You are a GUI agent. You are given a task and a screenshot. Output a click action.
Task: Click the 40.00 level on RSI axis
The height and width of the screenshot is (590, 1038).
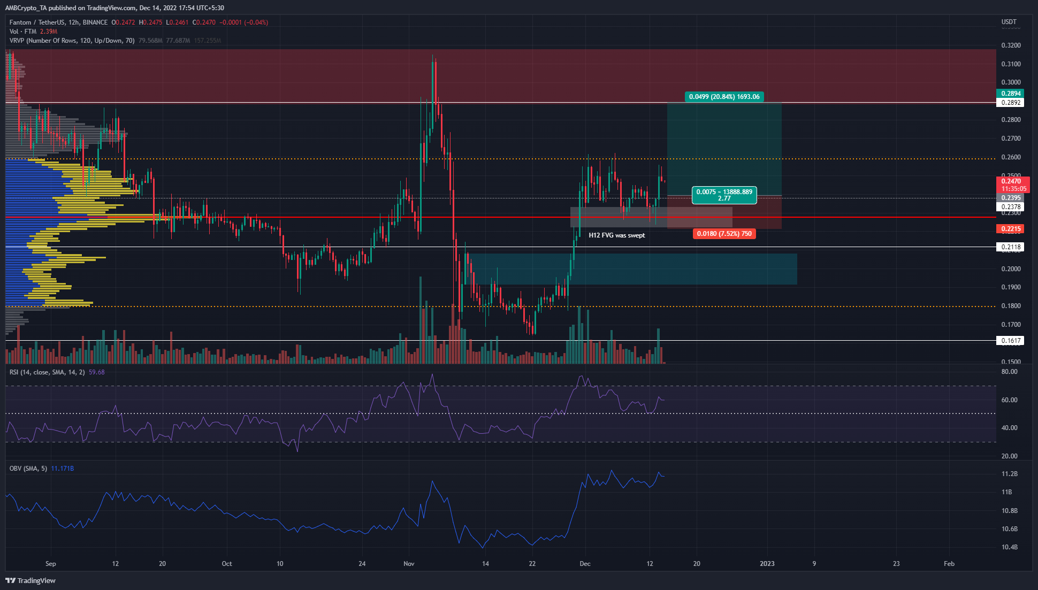[x=1009, y=428]
